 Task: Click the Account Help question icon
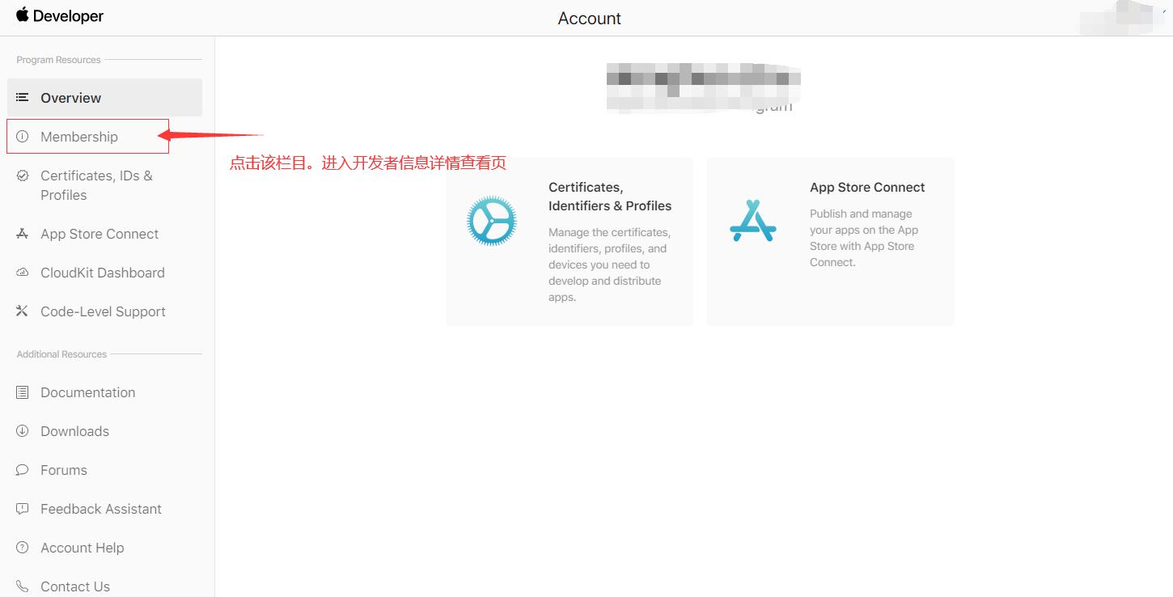point(23,548)
